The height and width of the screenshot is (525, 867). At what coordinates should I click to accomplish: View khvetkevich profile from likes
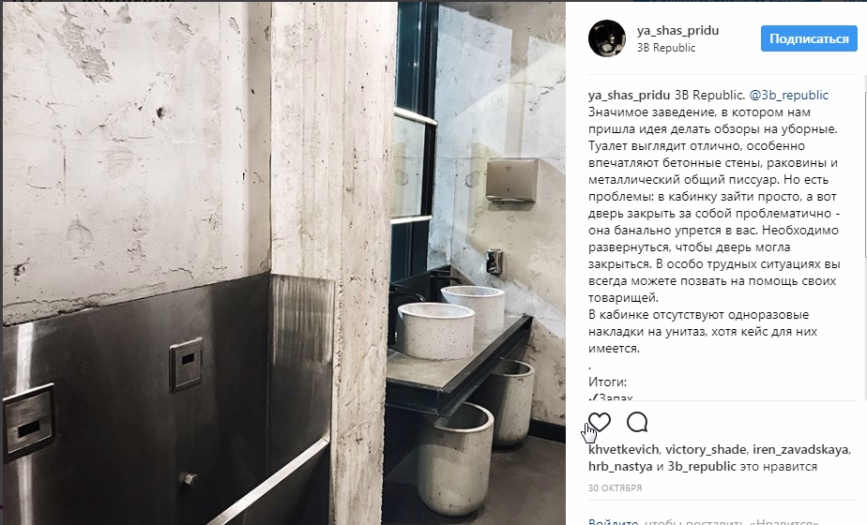624,449
